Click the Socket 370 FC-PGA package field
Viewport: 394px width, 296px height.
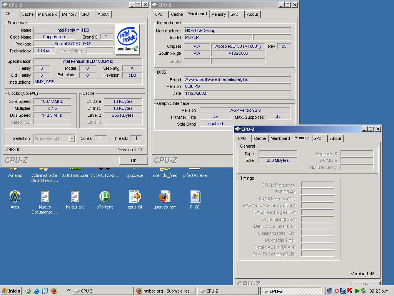pyautogui.click(x=73, y=44)
